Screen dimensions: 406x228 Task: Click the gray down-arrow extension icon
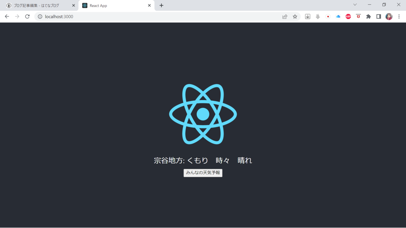click(318, 17)
